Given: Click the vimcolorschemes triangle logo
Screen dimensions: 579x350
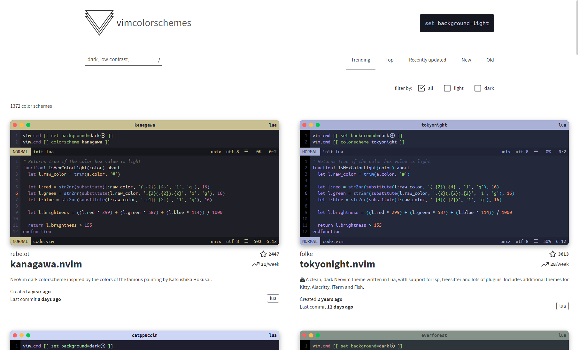Looking at the screenshot, I should tap(99, 23).
